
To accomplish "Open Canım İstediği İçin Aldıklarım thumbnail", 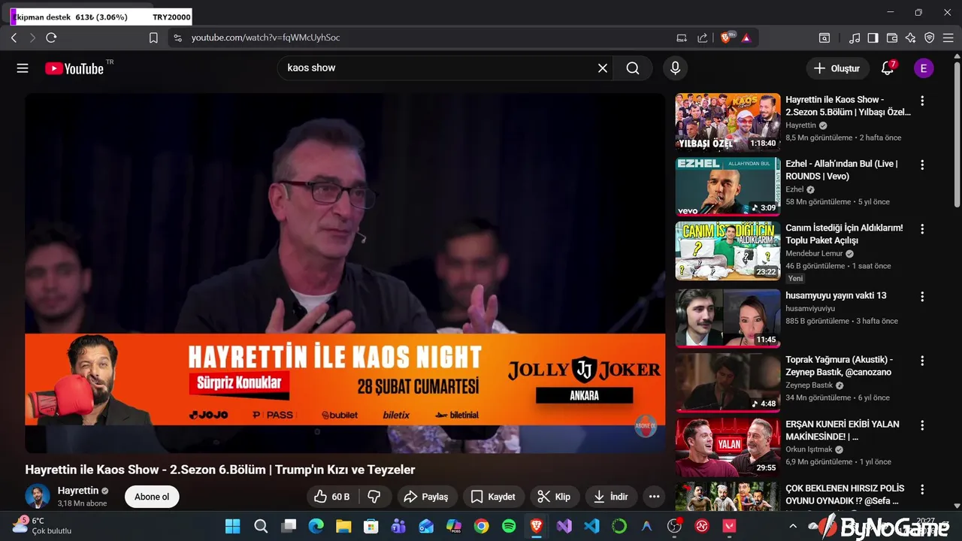I will [728, 250].
